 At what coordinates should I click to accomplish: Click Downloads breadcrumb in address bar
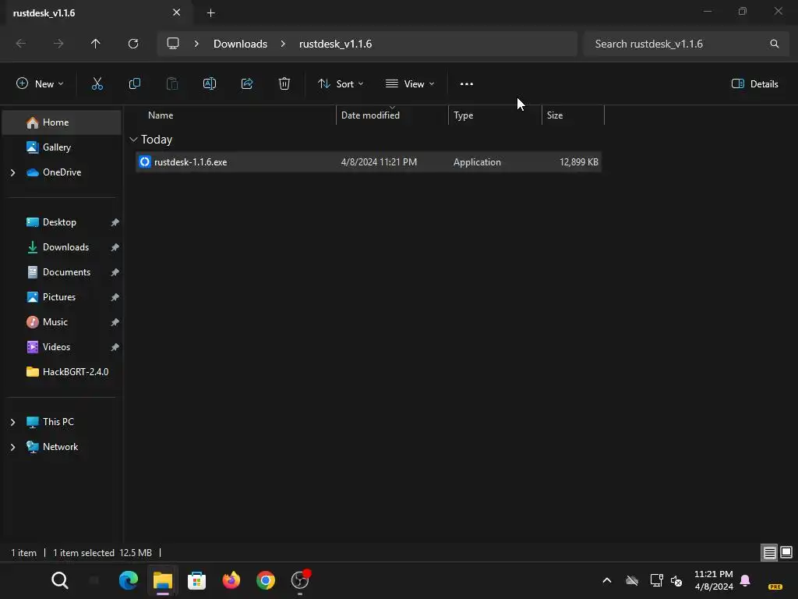pyautogui.click(x=240, y=44)
